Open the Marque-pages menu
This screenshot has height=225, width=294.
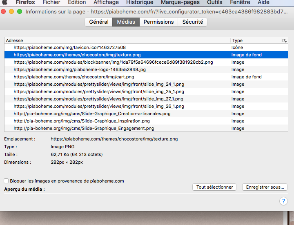[180, 2]
